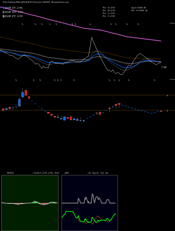Click the tallest blue candlestick near the peak

20,103
